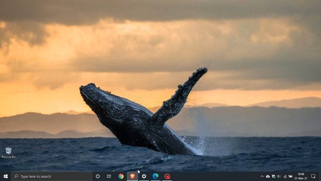Image resolution: width=321 pixels, height=181 pixels.
Task: Switch to the Brave browser taskbar icon
Action: [x=132, y=176]
